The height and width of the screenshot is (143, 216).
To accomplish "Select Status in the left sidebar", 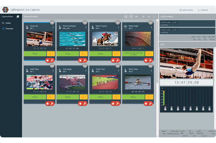I will coord(8,23).
